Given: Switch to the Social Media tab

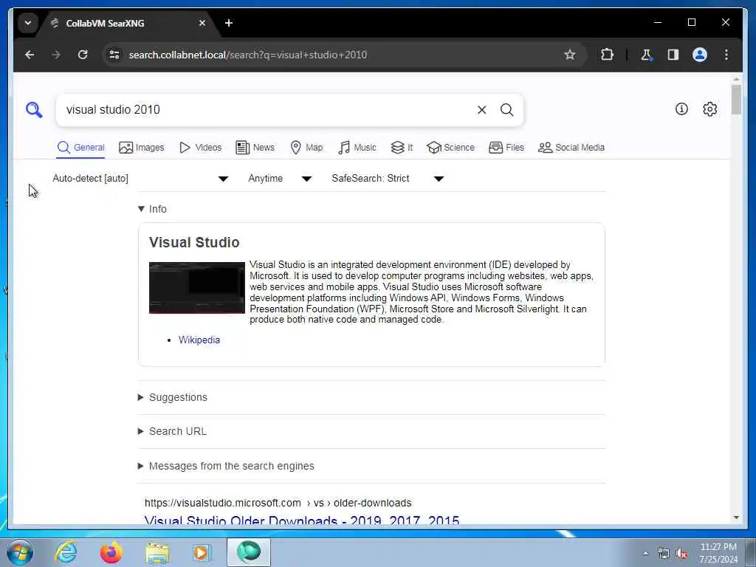Looking at the screenshot, I should click(571, 148).
